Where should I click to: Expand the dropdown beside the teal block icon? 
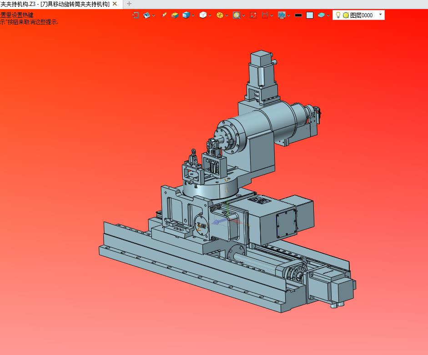(328, 15)
